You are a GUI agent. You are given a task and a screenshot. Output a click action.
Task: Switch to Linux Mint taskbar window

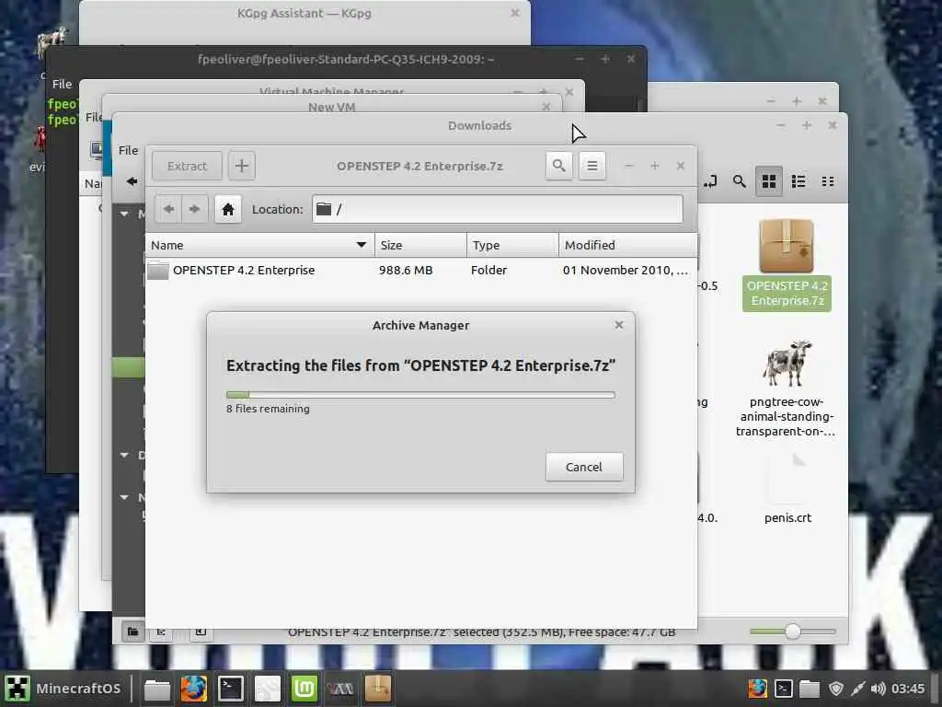click(304, 689)
